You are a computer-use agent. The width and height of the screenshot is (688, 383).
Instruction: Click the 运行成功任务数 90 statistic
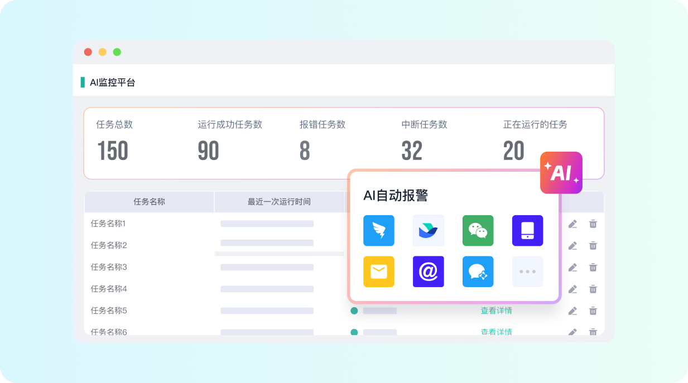click(x=230, y=141)
